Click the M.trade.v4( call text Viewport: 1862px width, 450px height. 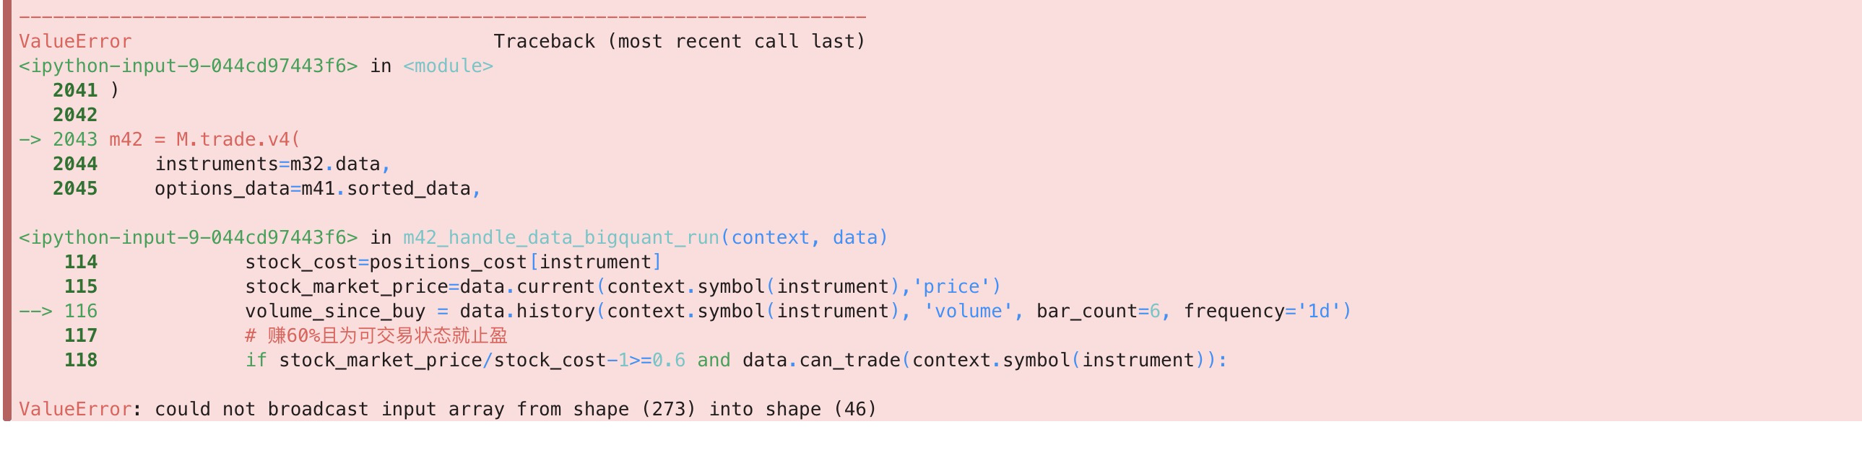tap(238, 140)
